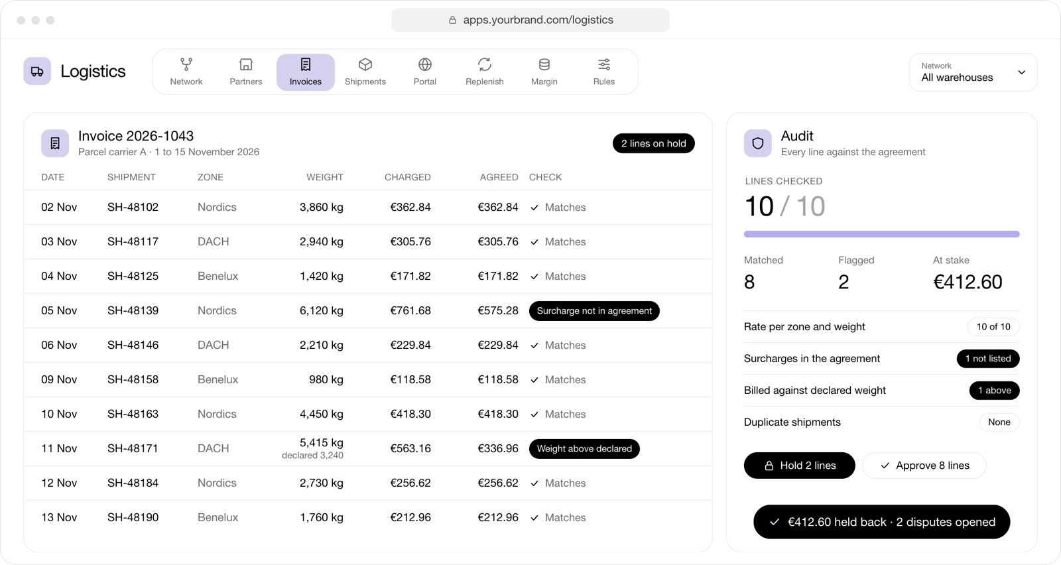Viewport: 1061px width, 565px height.
Task: Click the WEIGHT column header
Action: (325, 177)
